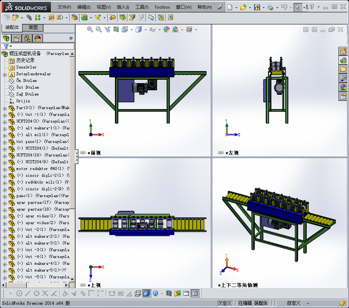Open the 插入(I) menu

coord(123,7)
